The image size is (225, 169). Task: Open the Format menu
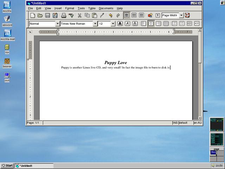click(70, 8)
